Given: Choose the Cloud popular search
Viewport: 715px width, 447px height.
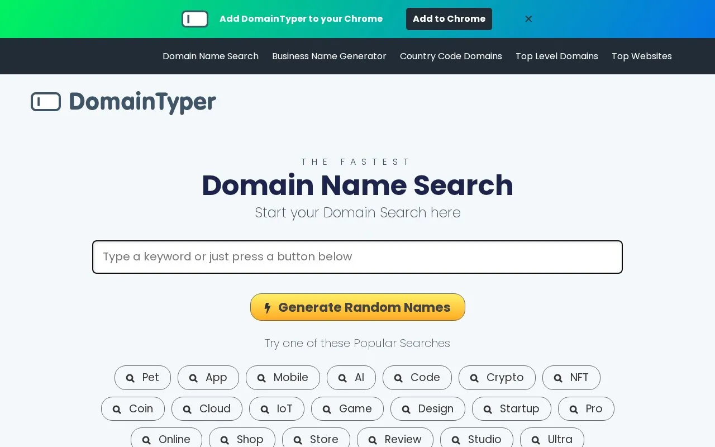Looking at the screenshot, I should (207, 409).
